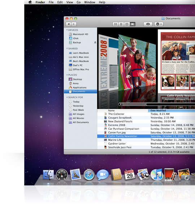
Task: Open Desktop in Places
Action: pos(81,79)
